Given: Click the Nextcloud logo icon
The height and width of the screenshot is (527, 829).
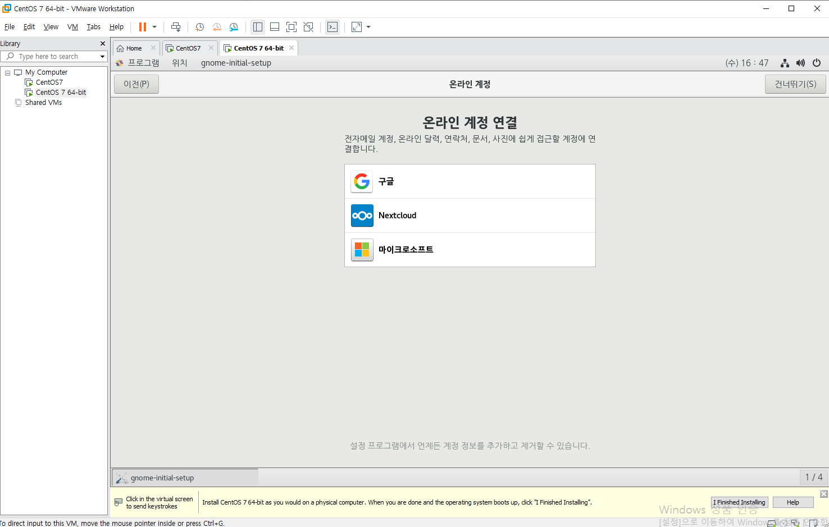Looking at the screenshot, I should (x=362, y=216).
